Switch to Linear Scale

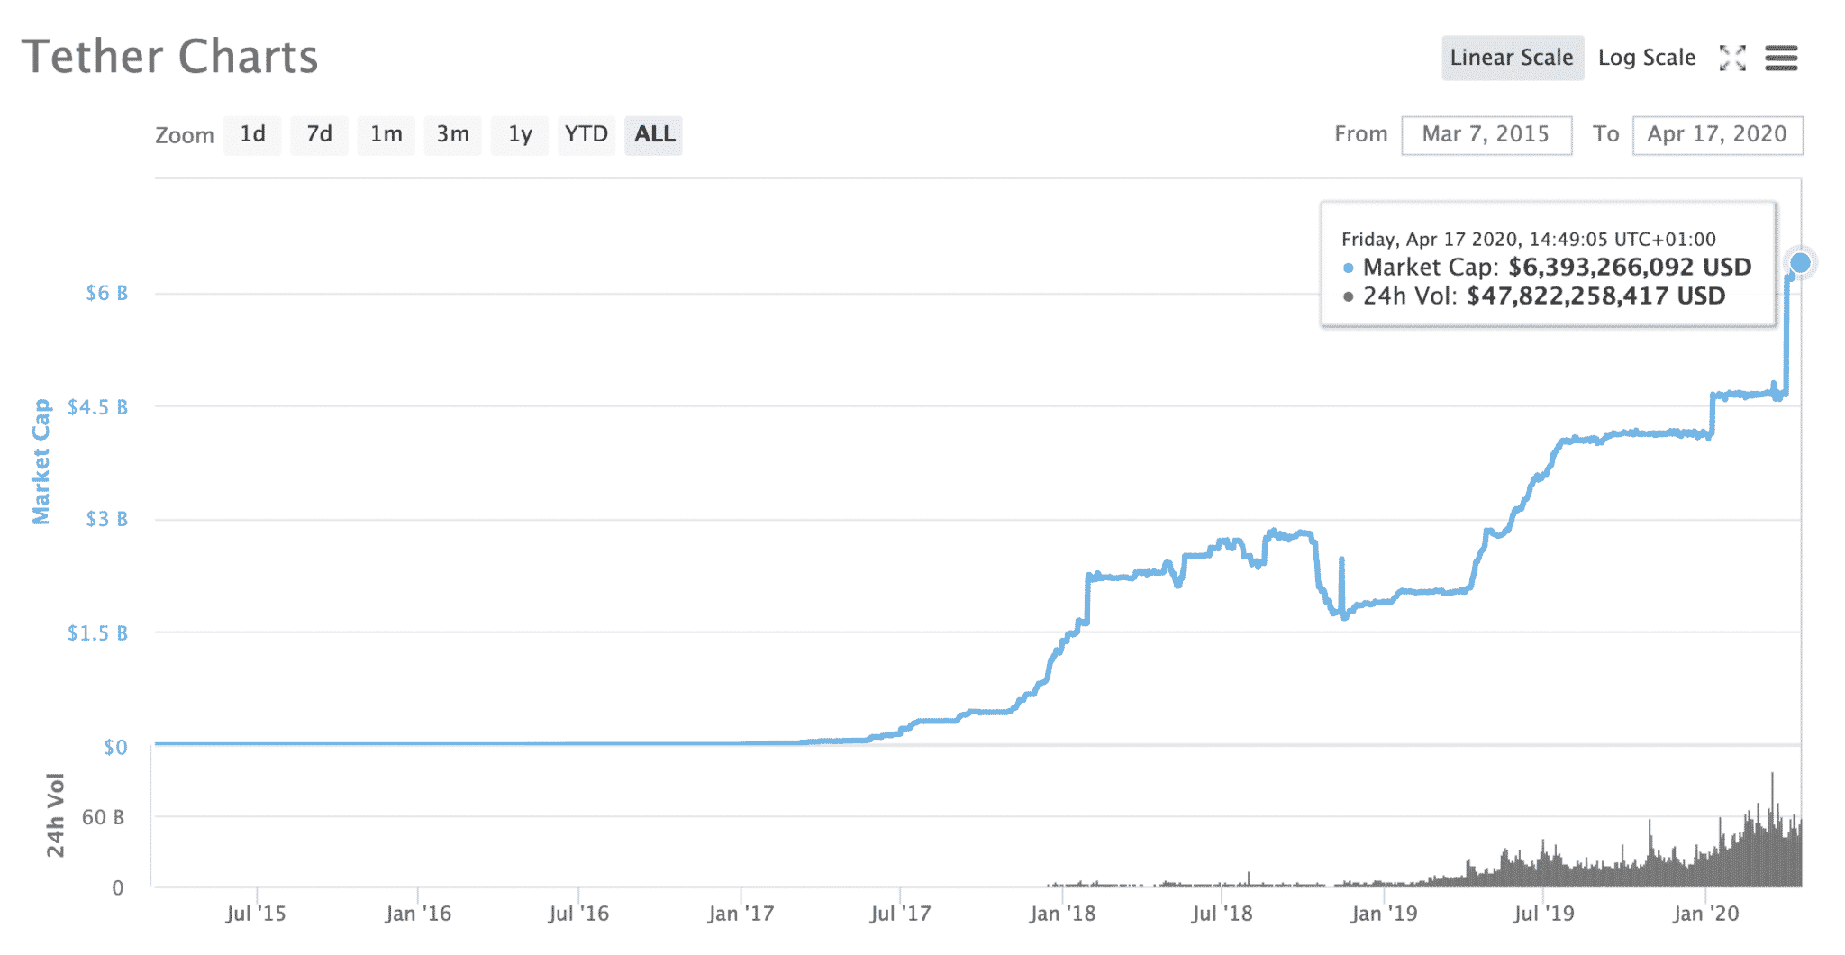pyautogui.click(x=1512, y=58)
